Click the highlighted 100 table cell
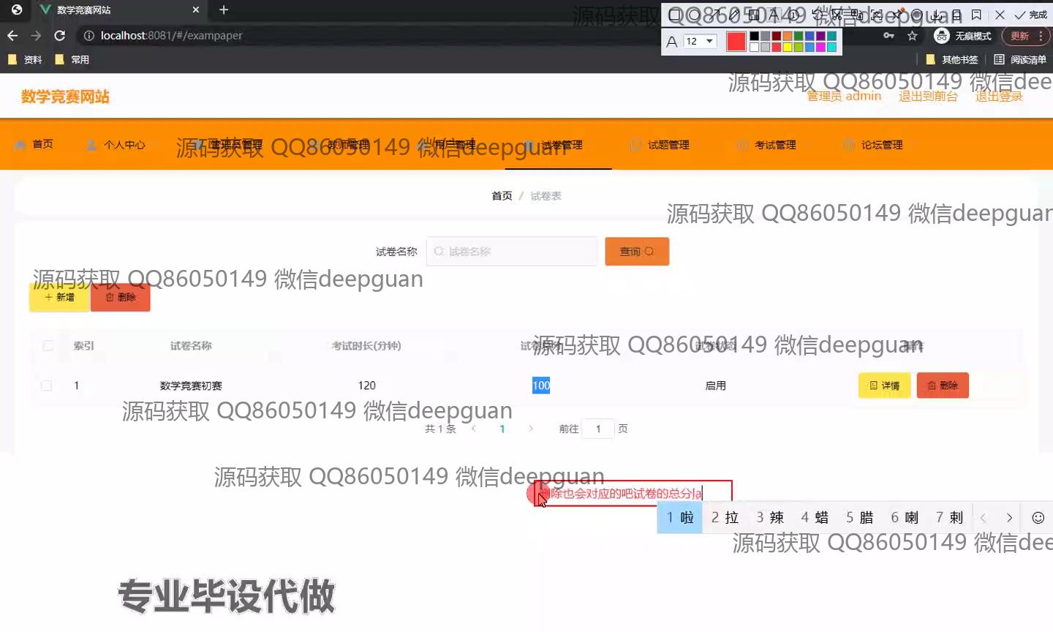 (541, 385)
